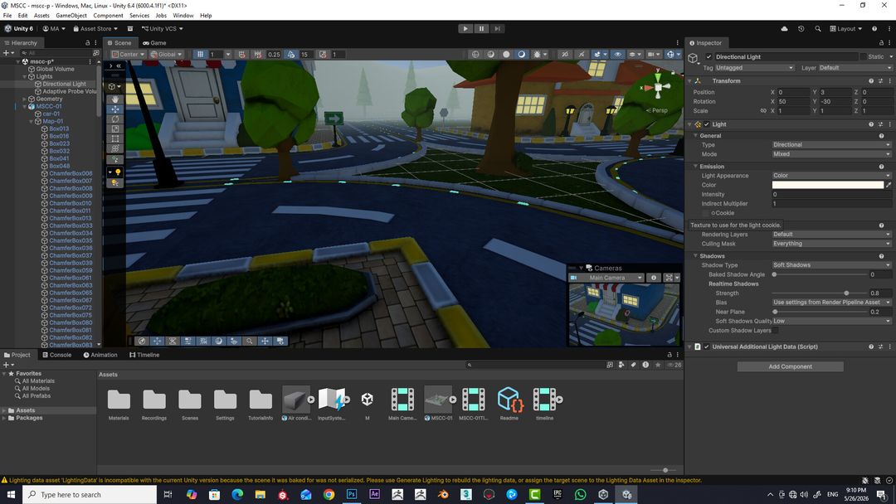
Task: Open Unity cloud services icon
Action: tap(784, 28)
